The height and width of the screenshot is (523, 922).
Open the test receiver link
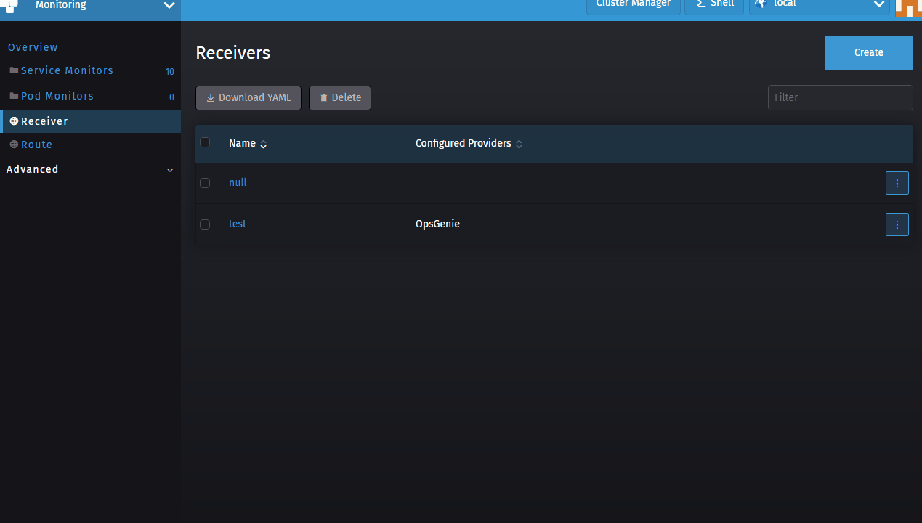[237, 224]
